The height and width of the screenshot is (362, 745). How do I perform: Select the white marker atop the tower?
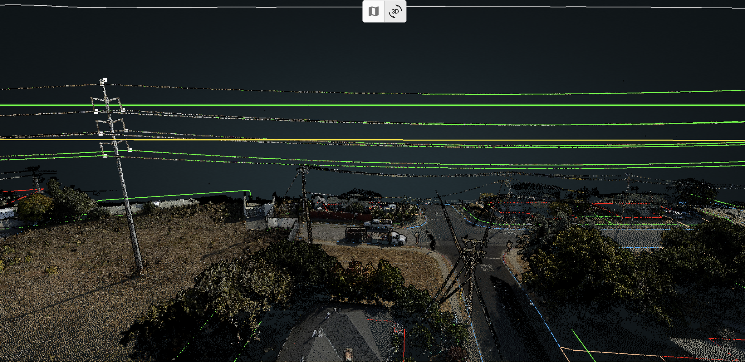pyautogui.click(x=104, y=80)
